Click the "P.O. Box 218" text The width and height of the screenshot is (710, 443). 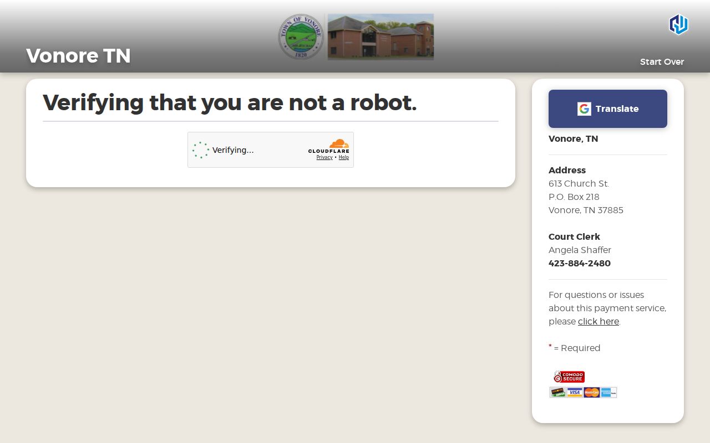[574, 197]
